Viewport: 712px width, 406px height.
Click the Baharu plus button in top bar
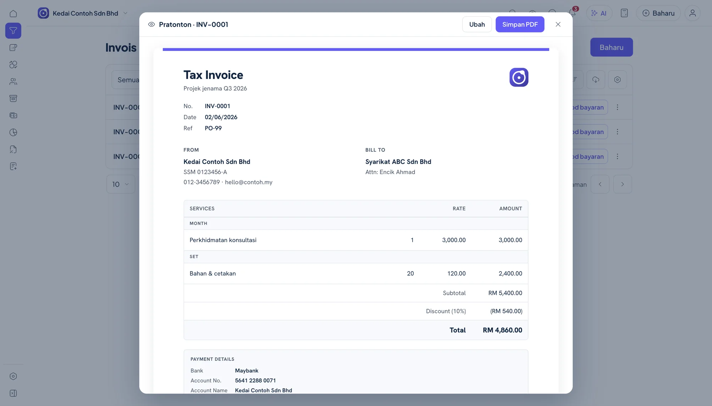pyautogui.click(x=658, y=13)
